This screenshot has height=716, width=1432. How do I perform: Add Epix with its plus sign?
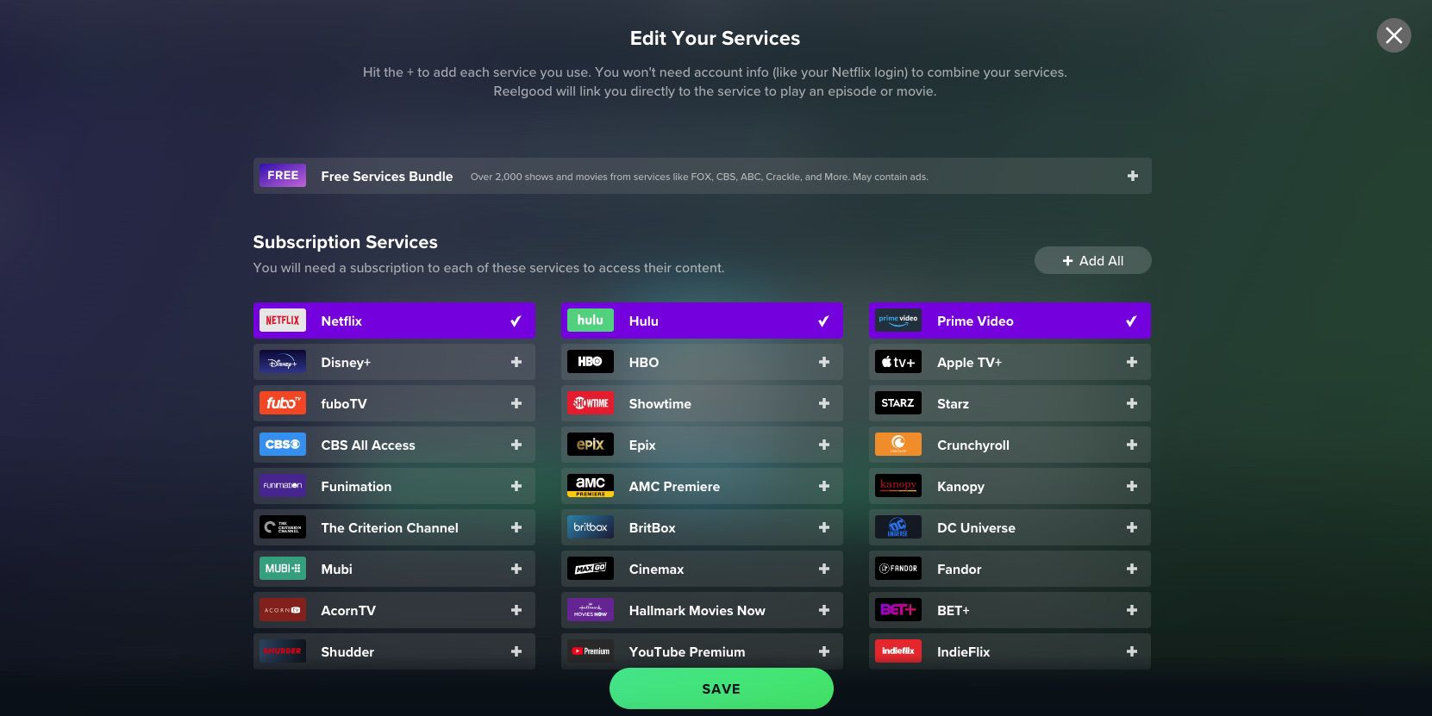coord(824,445)
